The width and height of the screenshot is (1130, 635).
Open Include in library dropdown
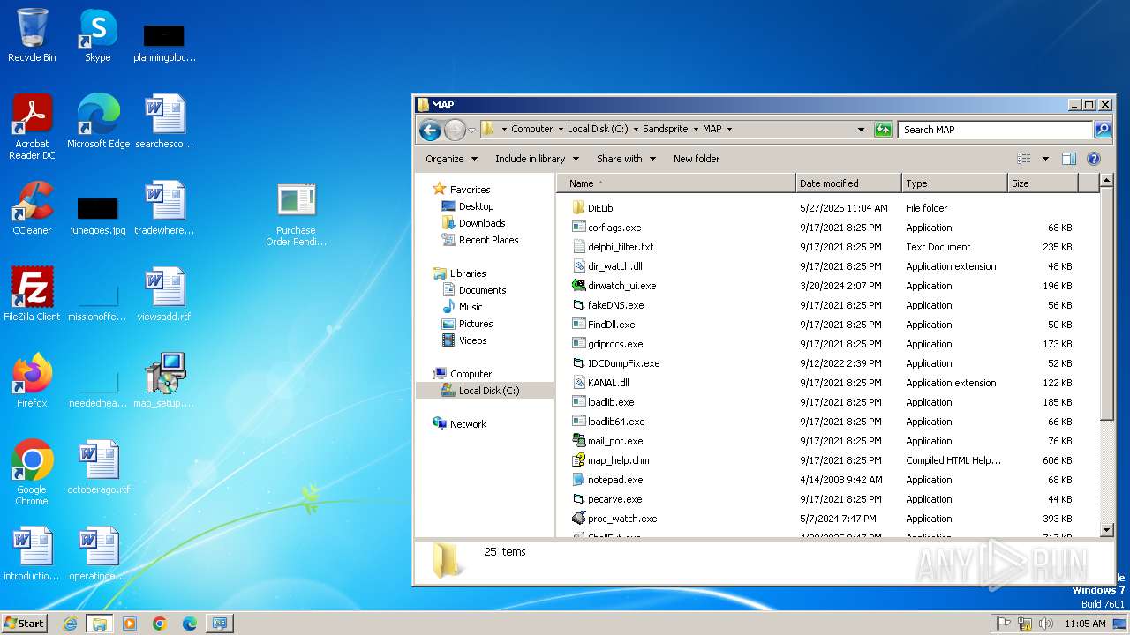[x=537, y=159]
